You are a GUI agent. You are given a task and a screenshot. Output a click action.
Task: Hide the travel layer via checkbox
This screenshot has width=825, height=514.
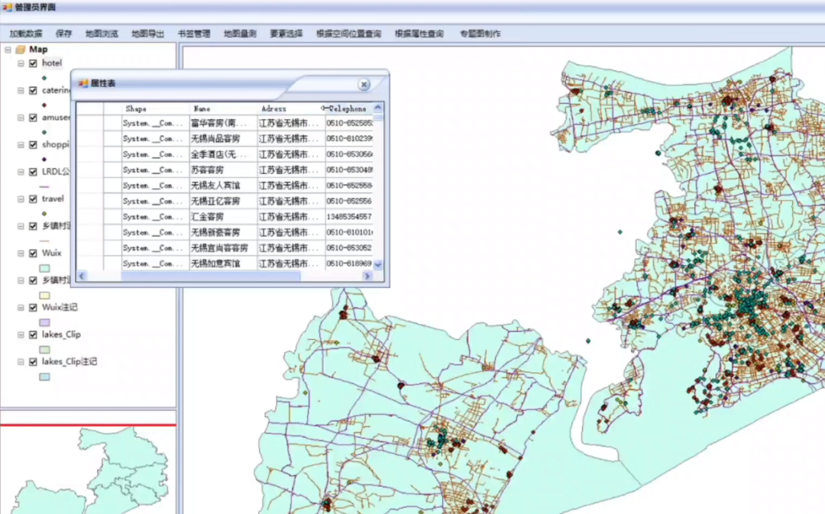[33, 199]
